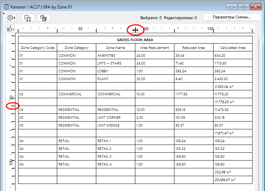Click the RETAIL 2 cell

(x=115, y=148)
